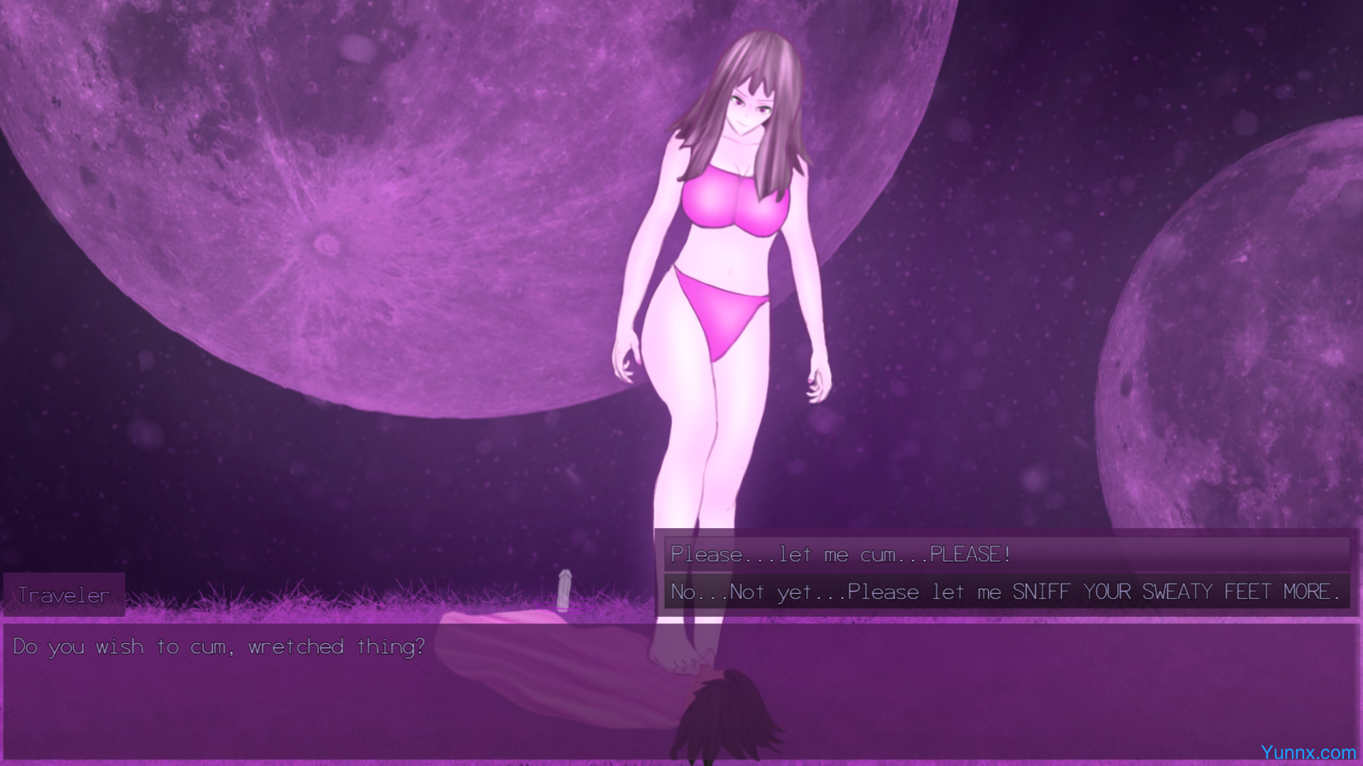Open the Yunnx.com watermark link

click(1308, 753)
